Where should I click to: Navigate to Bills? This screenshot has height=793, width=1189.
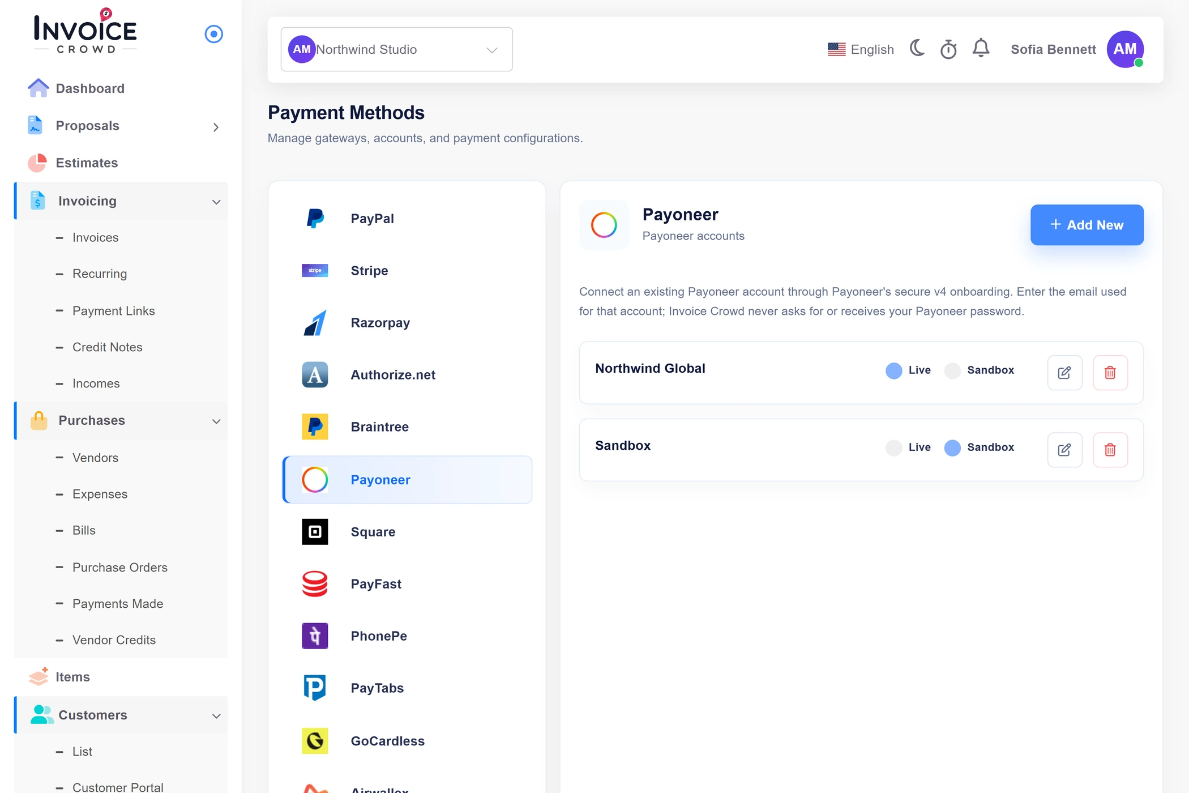[x=84, y=530]
